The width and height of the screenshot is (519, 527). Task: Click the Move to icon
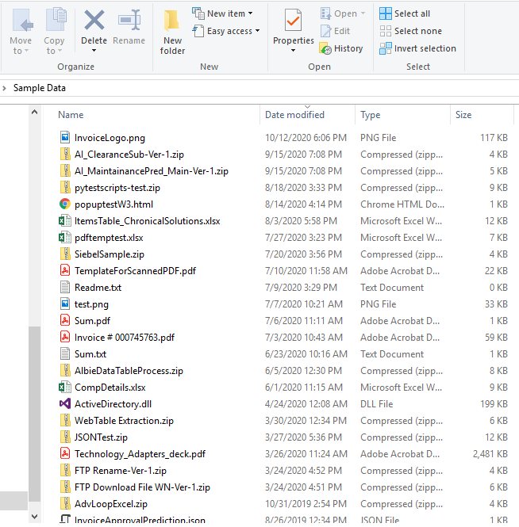(21, 21)
